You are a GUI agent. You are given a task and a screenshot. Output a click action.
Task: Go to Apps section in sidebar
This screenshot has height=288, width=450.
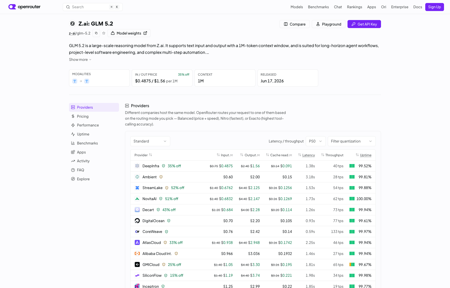(x=94, y=152)
